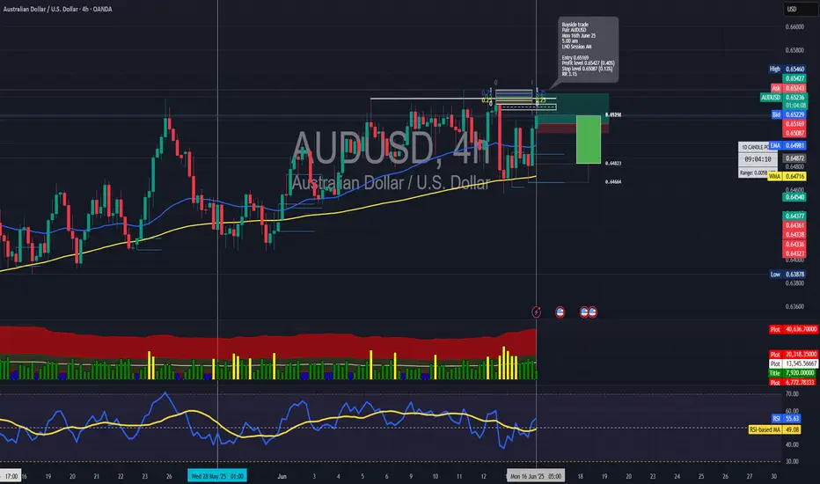Click the Low 0.63878 price label
The image size is (820, 484).
[x=787, y=275]
